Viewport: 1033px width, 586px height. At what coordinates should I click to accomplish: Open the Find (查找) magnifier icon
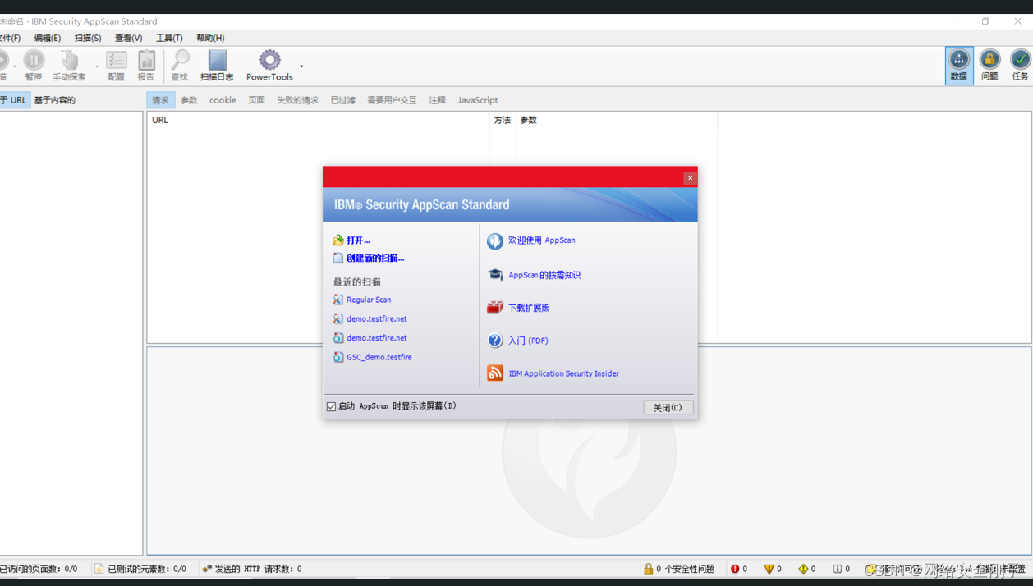pyautogui.click(x=180, y=60)
